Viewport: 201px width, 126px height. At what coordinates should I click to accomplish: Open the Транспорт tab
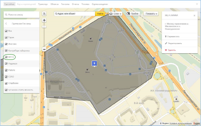coord(43,4)
